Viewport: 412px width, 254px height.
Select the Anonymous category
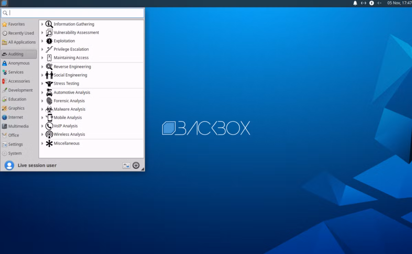coord(19,63)
